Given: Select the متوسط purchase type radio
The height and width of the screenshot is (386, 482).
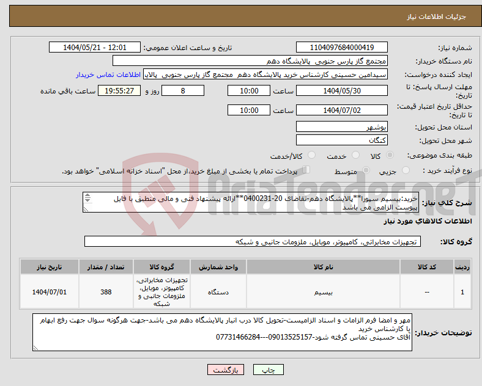Looking at the screenshot, I should tap(366, 170).
